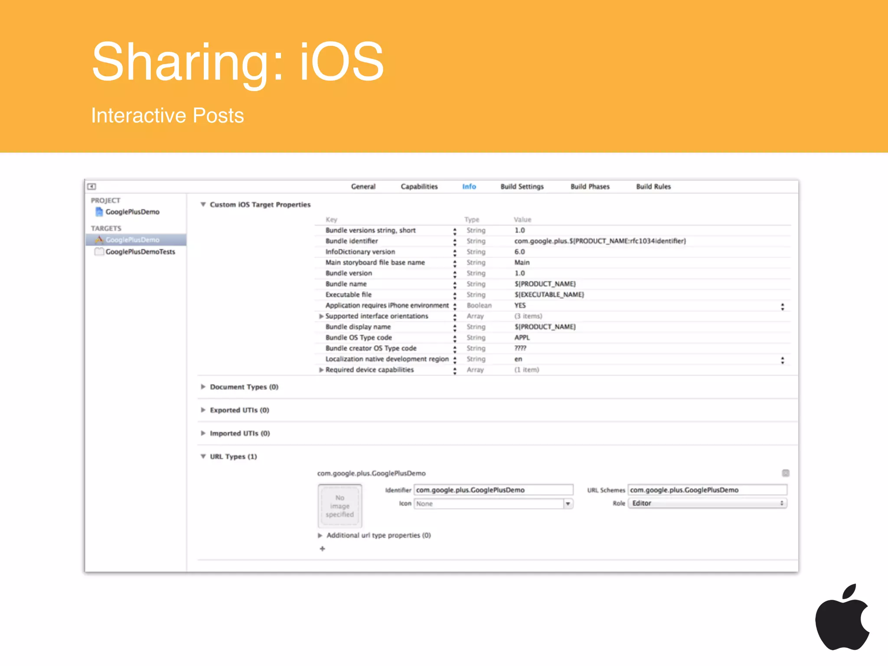Click the Value column header
The image size is (888, 666).
[522, 219]
